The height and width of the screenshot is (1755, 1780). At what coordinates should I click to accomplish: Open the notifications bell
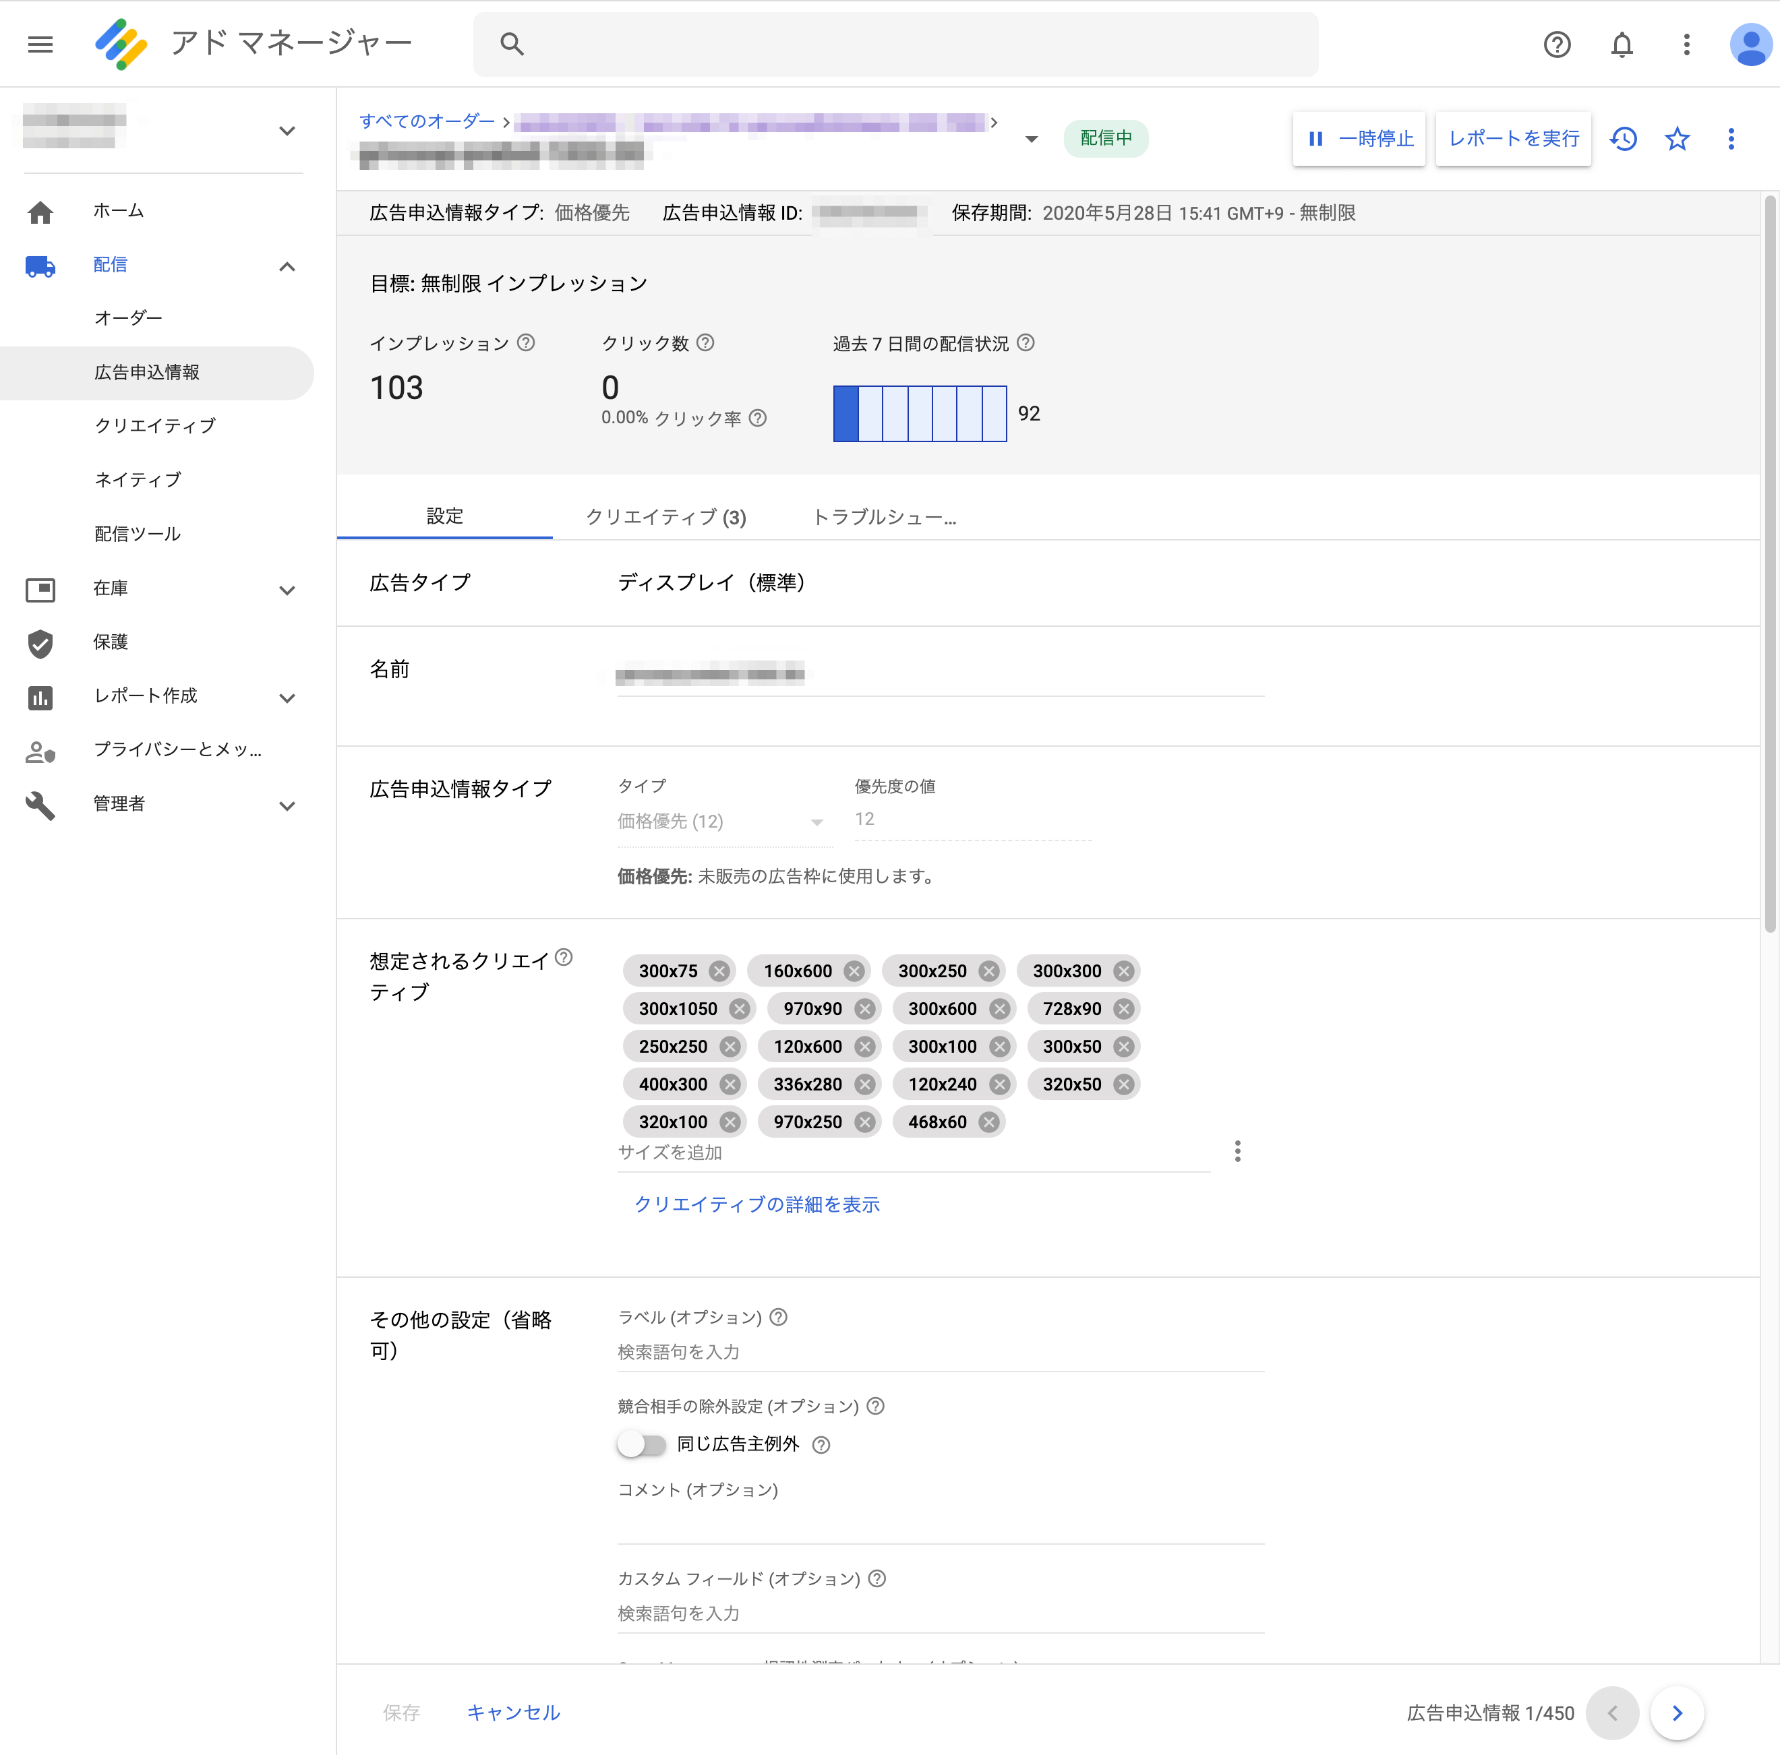(1622, 44)
